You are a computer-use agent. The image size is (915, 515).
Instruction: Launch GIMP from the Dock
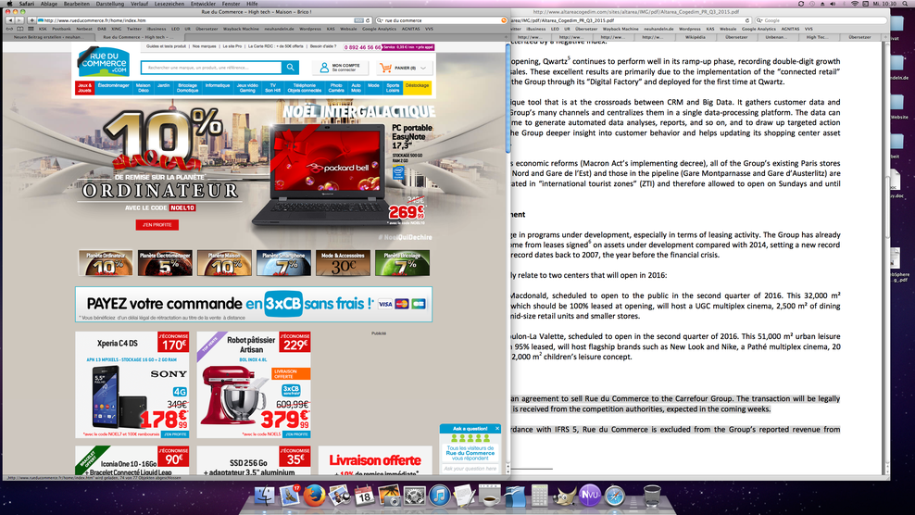(564, 496)
